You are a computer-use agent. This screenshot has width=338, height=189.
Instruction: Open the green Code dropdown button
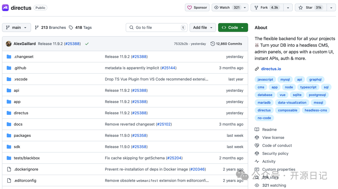pos(233,28)
